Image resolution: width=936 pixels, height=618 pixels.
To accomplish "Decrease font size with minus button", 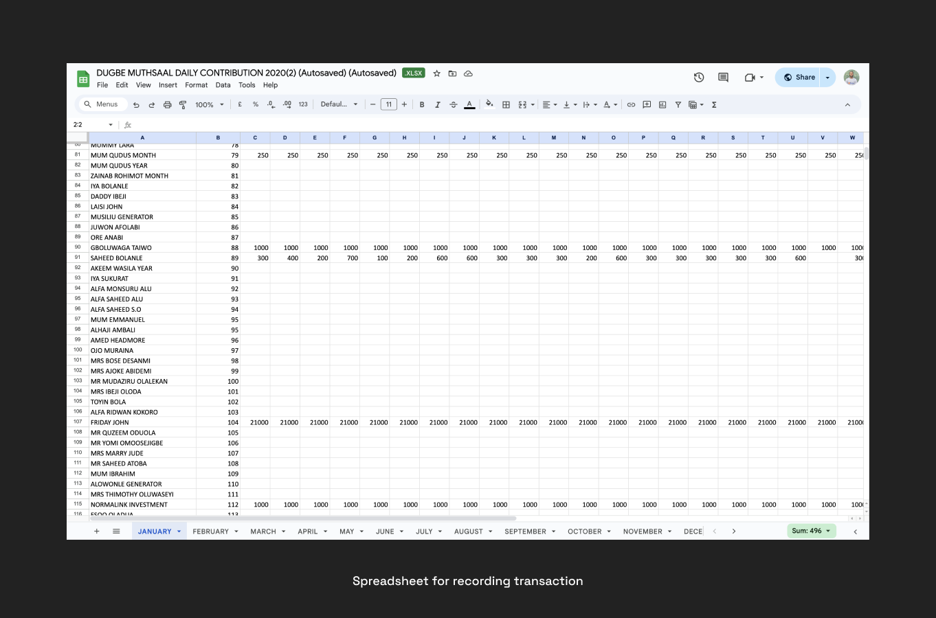I will click(x=373, y=104).
